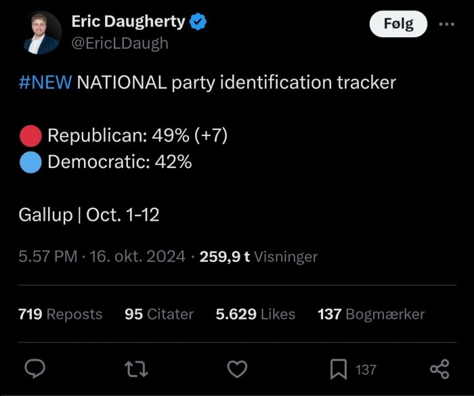Open the three-dot more options menu

447,24
